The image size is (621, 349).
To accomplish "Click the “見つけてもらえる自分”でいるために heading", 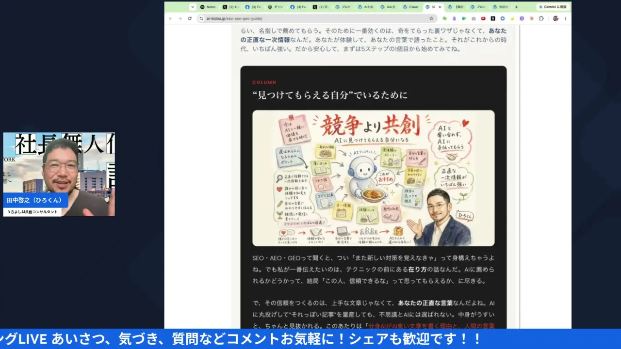I will 330,95.
